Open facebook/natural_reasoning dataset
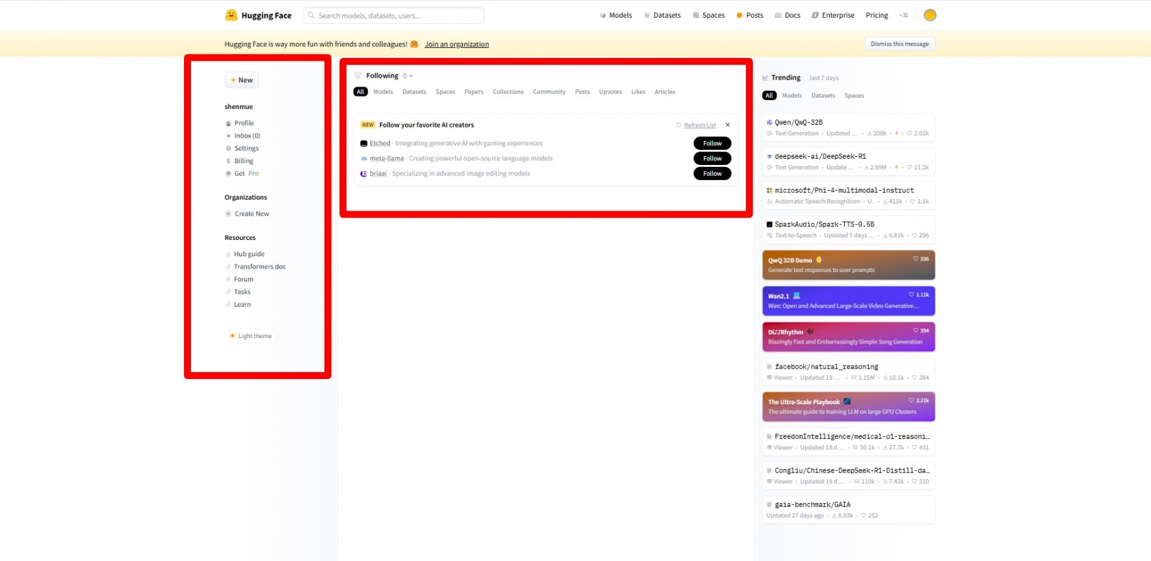 point(848,372)
